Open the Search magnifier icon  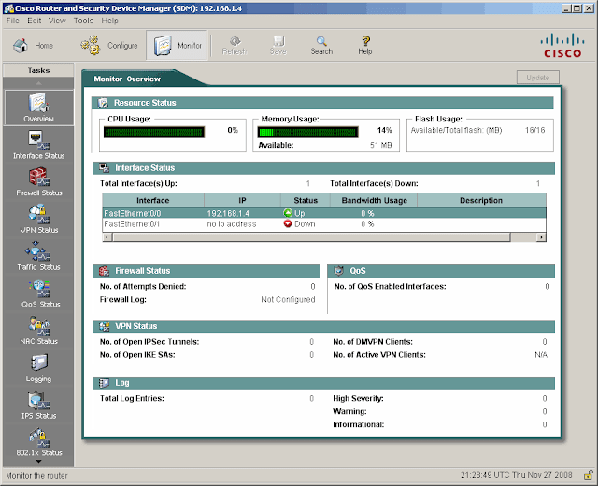point(321,41)
